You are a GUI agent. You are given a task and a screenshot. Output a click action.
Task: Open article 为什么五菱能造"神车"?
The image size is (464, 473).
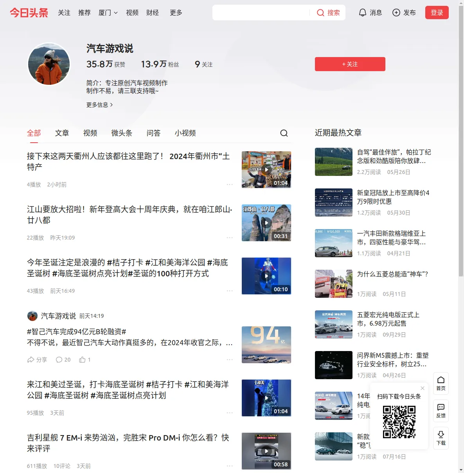(392, 274)
